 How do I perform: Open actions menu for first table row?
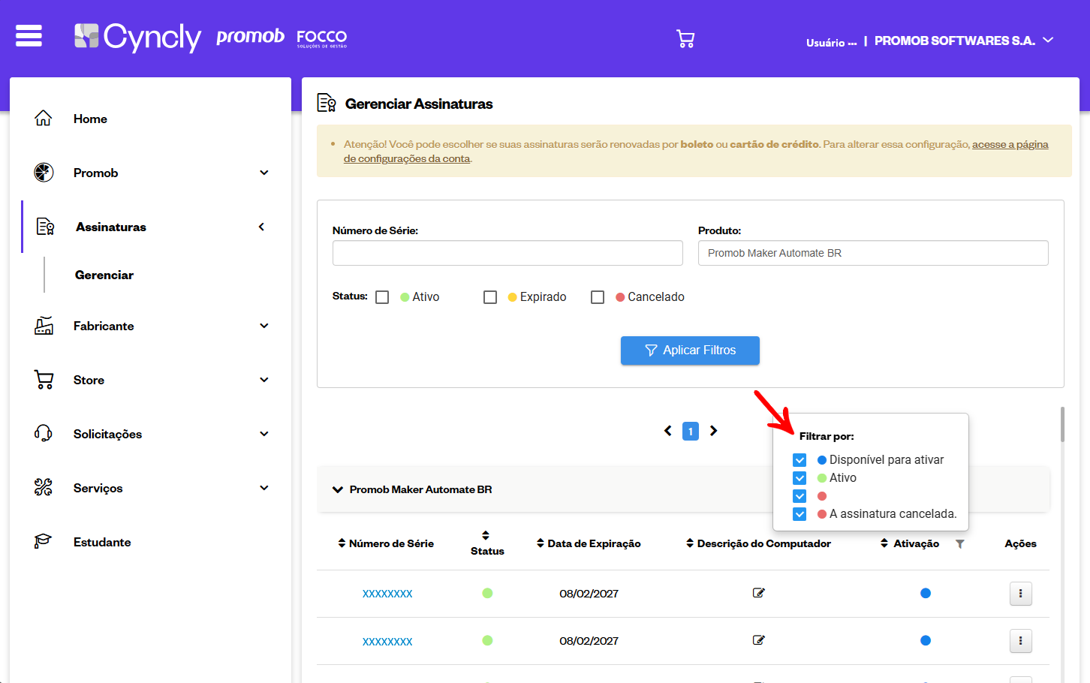pyautogui.click(x=1020, y=594)
